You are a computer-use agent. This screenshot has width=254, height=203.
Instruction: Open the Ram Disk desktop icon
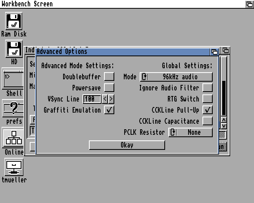(13, 21)
